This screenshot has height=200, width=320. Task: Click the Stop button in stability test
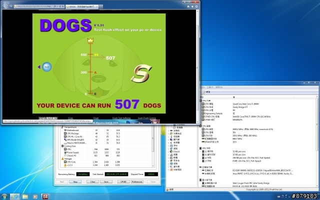click(75, 181)
